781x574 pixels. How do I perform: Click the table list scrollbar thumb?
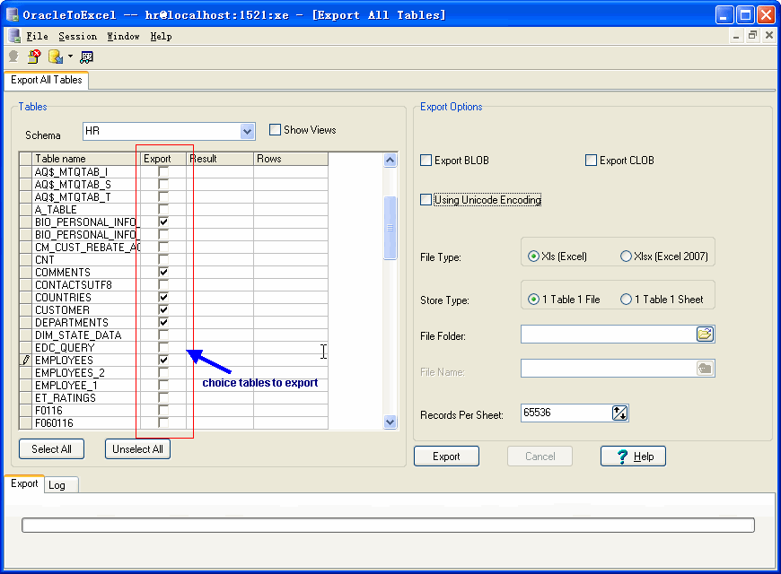(x=390, y=228)
